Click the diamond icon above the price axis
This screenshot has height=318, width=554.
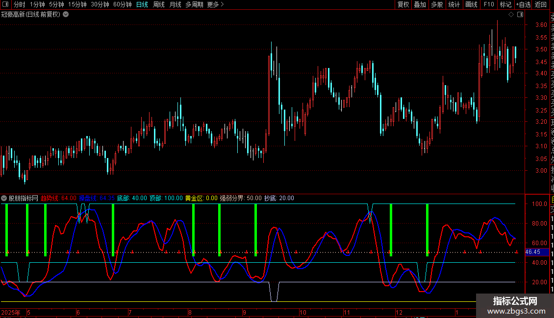tap(511, 15)
